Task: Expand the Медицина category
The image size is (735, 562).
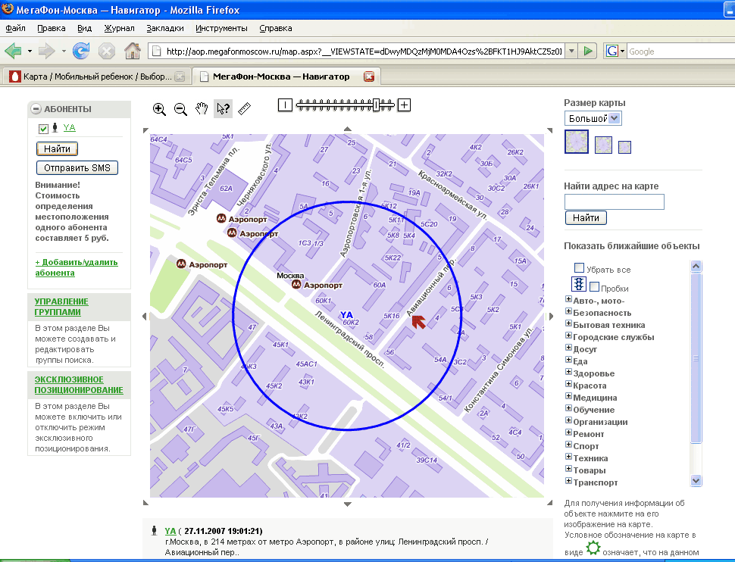Action: tap(568, 396)
